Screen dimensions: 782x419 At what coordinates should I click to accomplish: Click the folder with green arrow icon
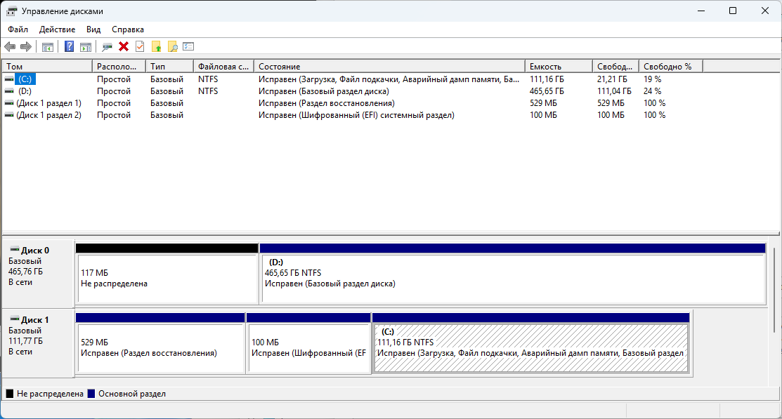point(156,47)
